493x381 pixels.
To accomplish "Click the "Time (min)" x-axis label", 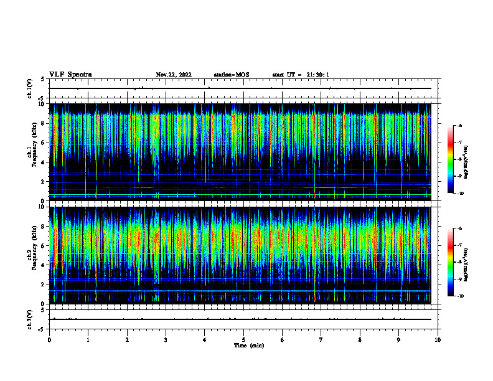I will click(249, 346).
